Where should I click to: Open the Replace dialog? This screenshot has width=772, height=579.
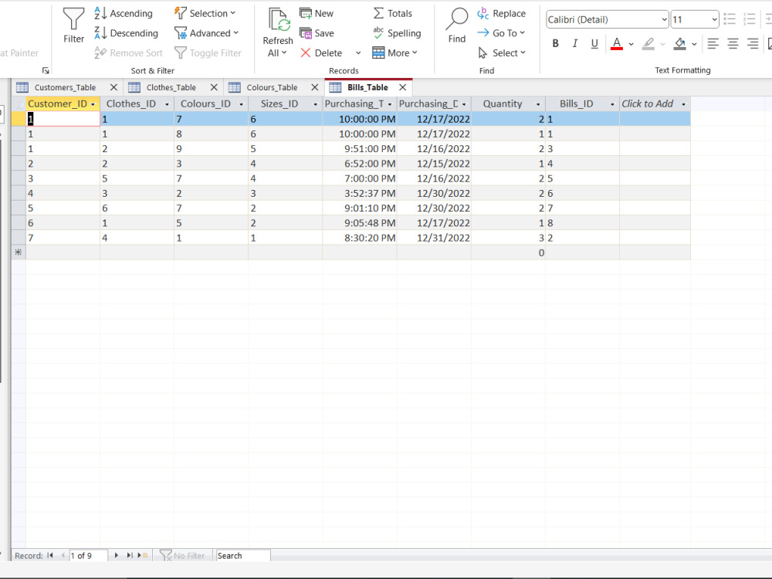501,13
